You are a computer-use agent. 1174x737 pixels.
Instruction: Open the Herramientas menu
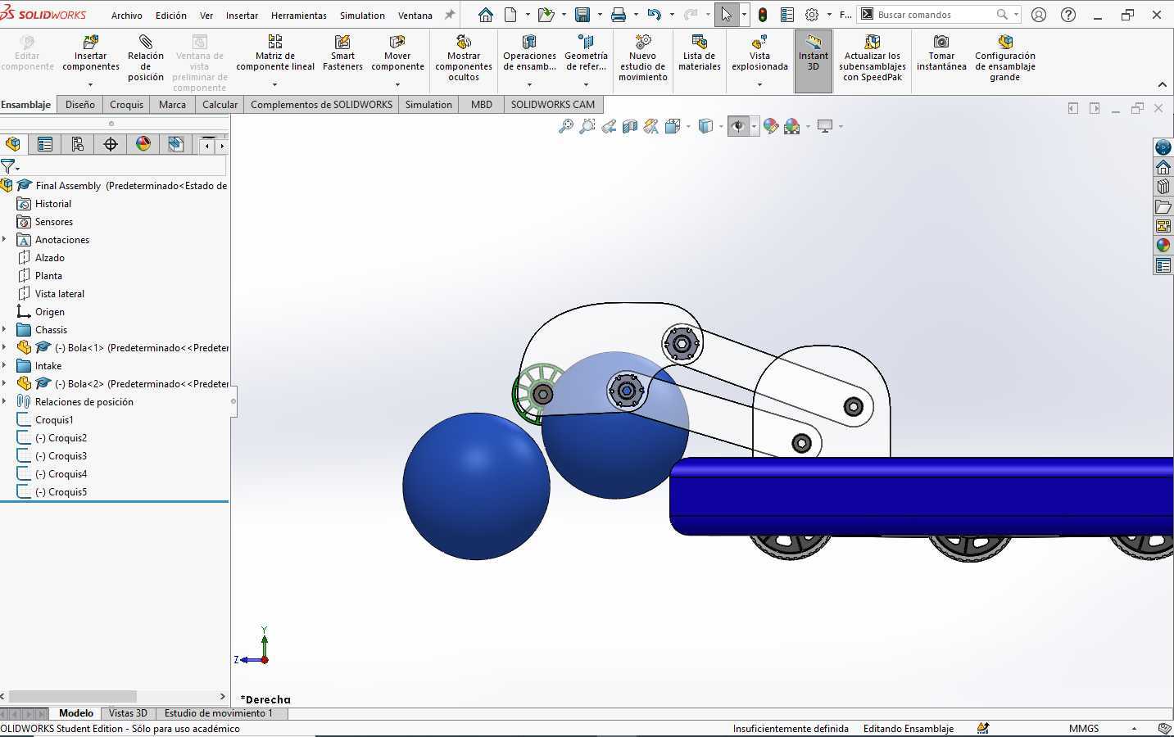(x=299, y=16)
